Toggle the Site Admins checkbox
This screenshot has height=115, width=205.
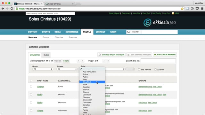(x=139, y=70)
